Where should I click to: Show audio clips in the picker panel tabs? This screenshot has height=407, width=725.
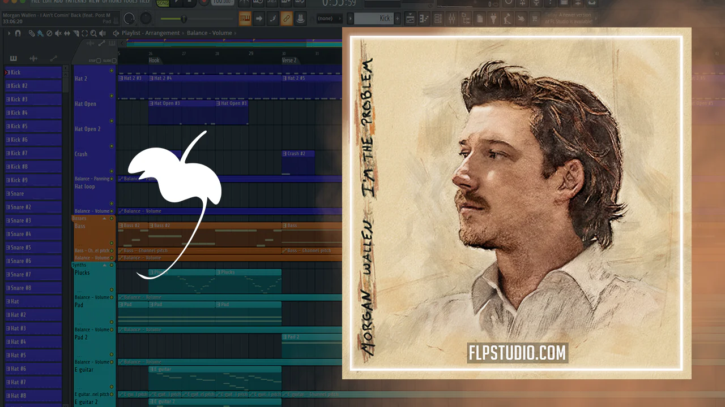[33, 58]
